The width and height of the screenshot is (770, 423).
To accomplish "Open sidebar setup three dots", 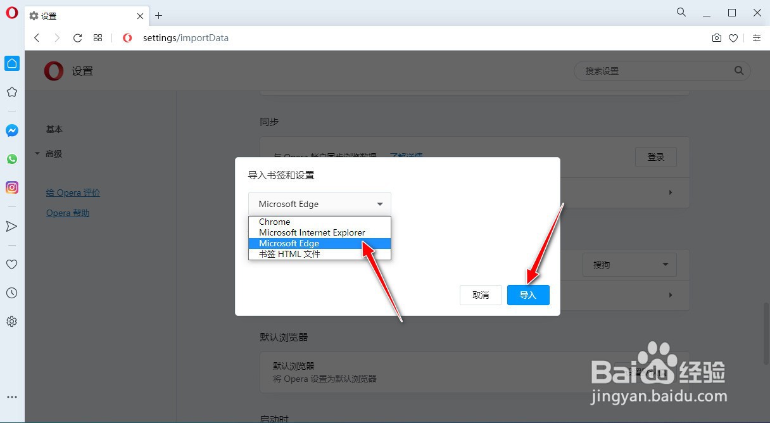I will 12,398.
